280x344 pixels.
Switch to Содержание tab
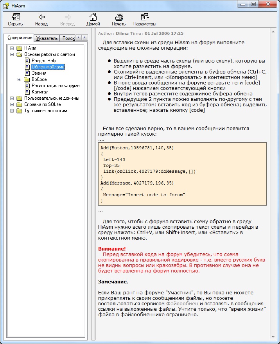pyautogui.click(x=20, y=38)
